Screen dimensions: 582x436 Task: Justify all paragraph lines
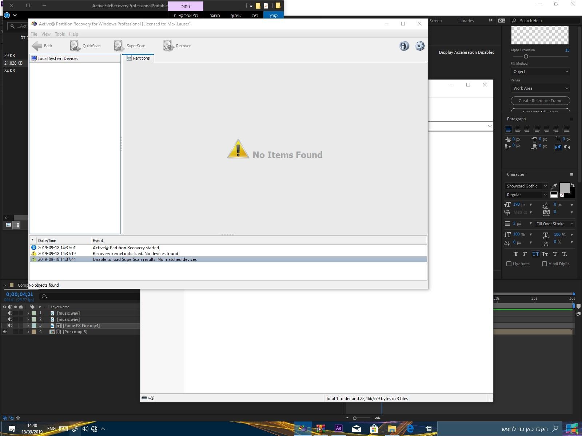566,129
